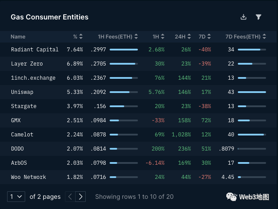The width and height of the screenshot is (278, 209).
Task: Click Uniswap's 7D fees bar
Action: (x=252, y=92)
